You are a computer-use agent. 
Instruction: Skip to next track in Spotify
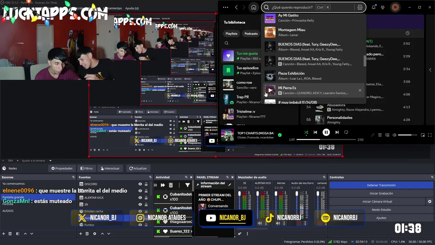pos(337,132)
